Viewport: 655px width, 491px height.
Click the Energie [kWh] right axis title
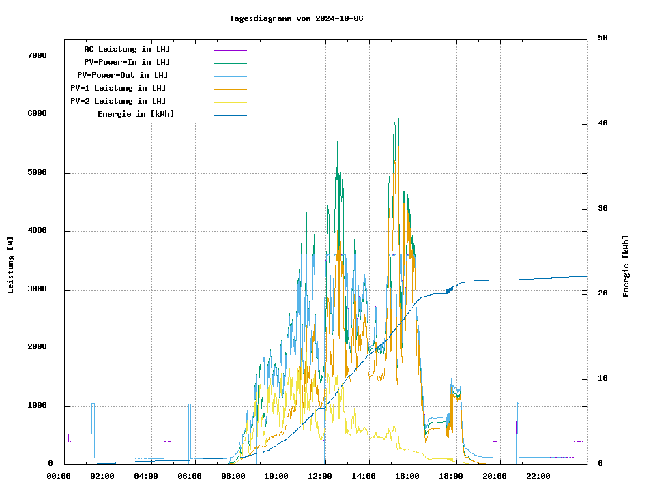pyautogui.click(x=626, y=266)
